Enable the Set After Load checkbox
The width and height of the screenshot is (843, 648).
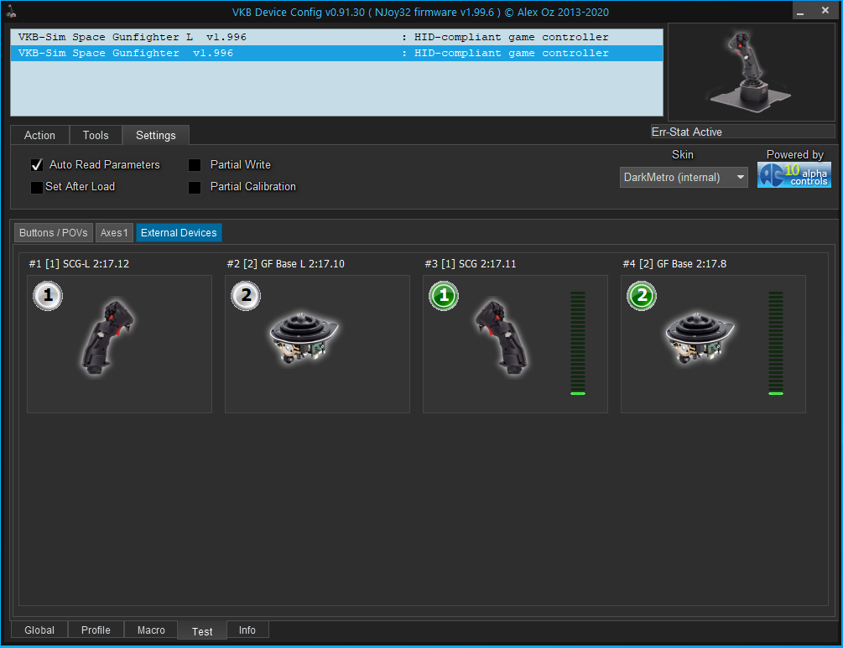point(37,187)
